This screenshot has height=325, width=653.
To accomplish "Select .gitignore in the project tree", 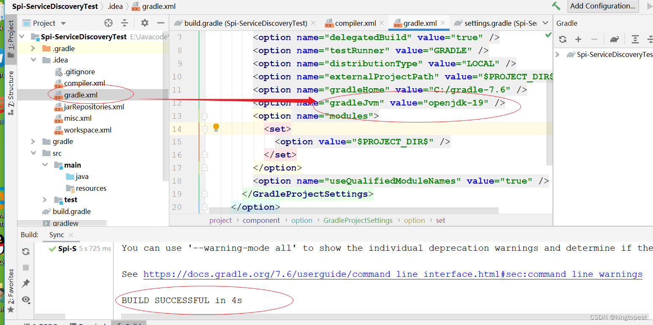I will (x=79, y=72).
